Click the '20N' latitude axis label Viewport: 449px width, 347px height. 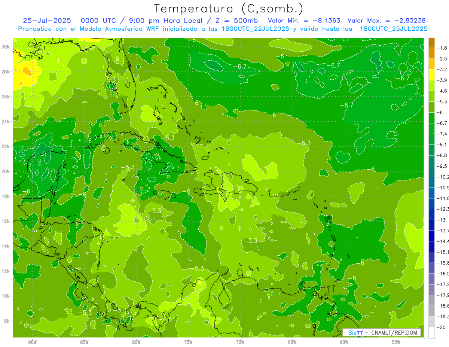click(6, 171)
